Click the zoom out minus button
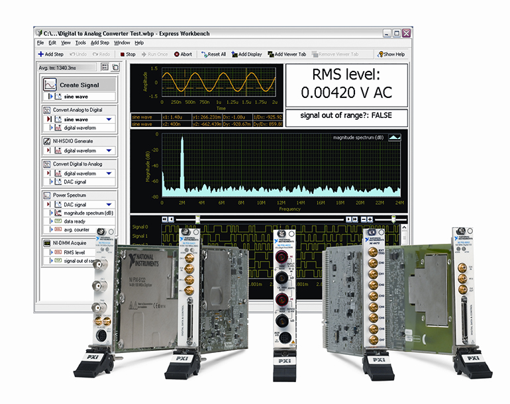 coord(364,219)
